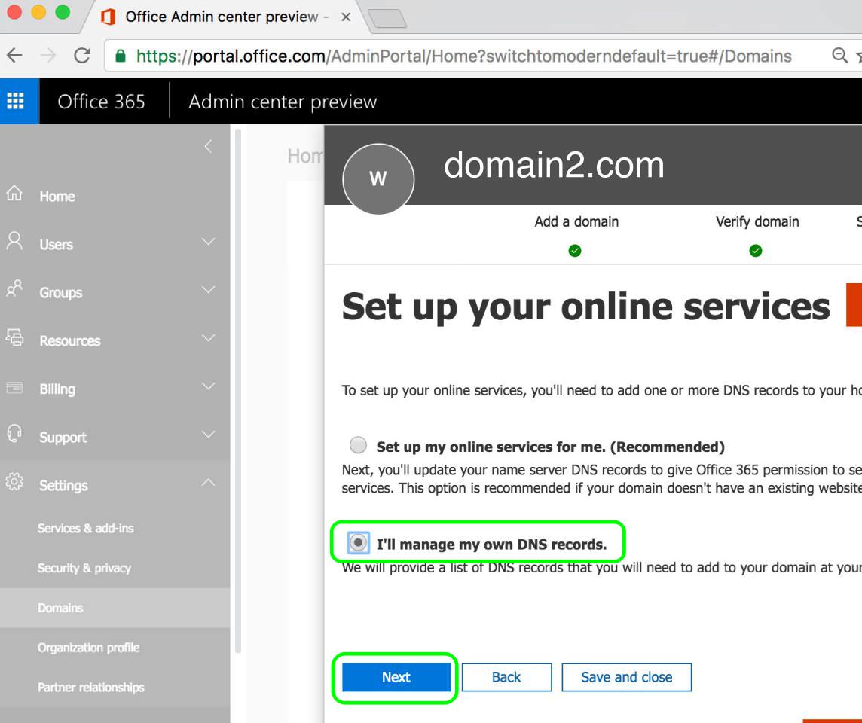862x723 pixels.
Task: Open the Office 365 app launcher grid
Action: click(x=15, y=101)
